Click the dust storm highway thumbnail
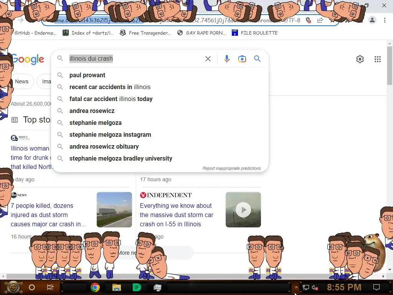Image resolution: width=393 pixels, height=295 pixels. (114, 210)
